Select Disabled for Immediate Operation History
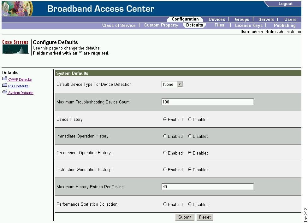308x223 pixels. [x=190, y=136]
